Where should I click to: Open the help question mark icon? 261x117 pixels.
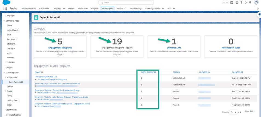pos(241,3)
